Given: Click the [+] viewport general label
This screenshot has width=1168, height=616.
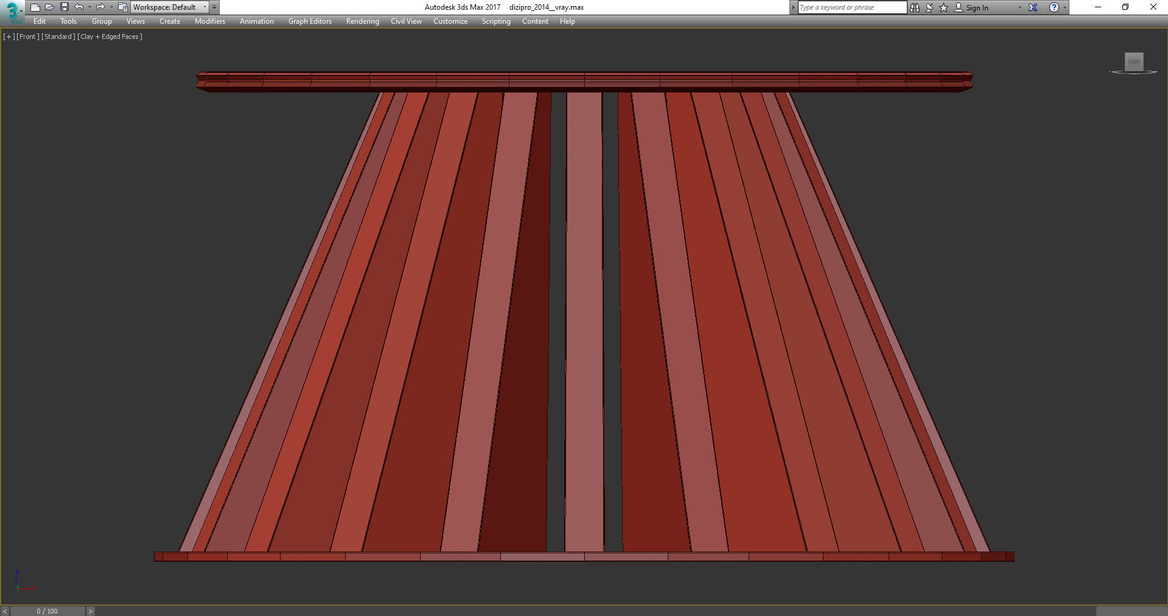Looking at the screenshot, I should [x=9, y=37].
